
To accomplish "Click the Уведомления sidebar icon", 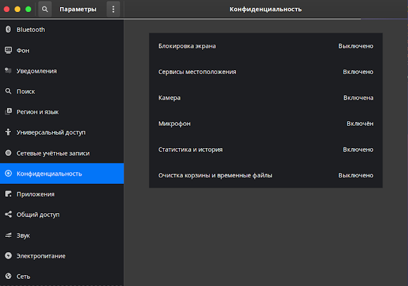I will click(x=8, y=71).
